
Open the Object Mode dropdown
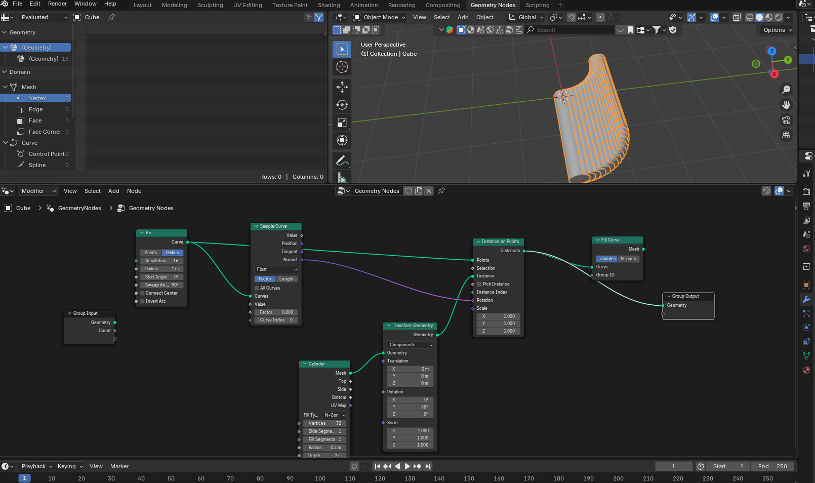point(380,17)
